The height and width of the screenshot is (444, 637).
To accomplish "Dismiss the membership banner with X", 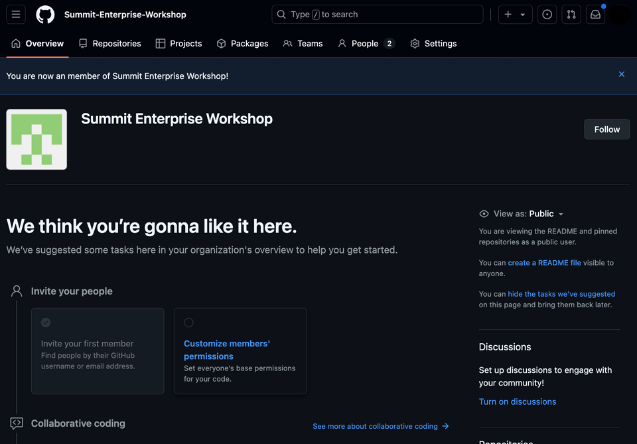I will pos(622,74).
